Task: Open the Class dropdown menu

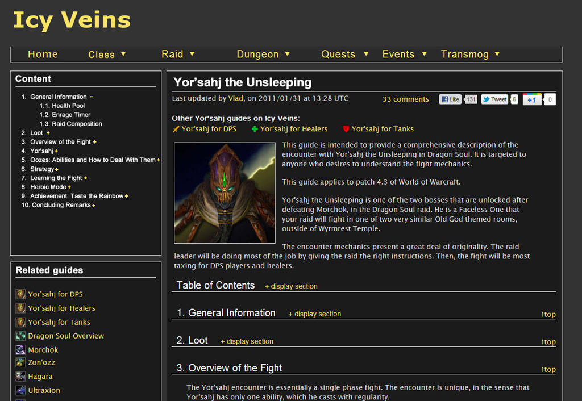Action: (x=107, y=55)
